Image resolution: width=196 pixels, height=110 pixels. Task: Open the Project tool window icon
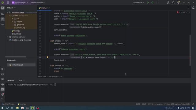click(2, 8)
